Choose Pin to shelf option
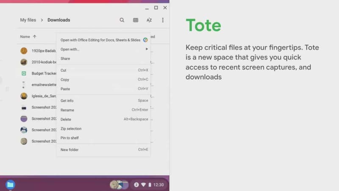 point(103,138)
